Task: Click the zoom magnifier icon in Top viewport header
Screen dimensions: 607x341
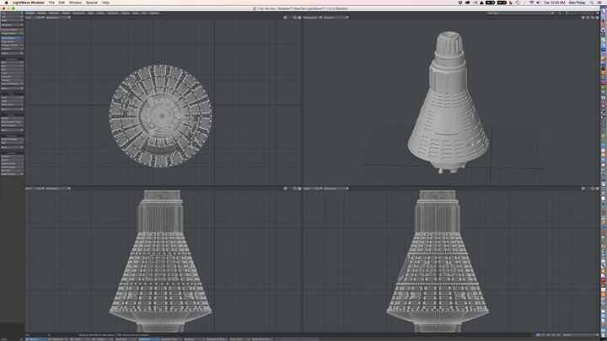Action: [x=294, y=18]
